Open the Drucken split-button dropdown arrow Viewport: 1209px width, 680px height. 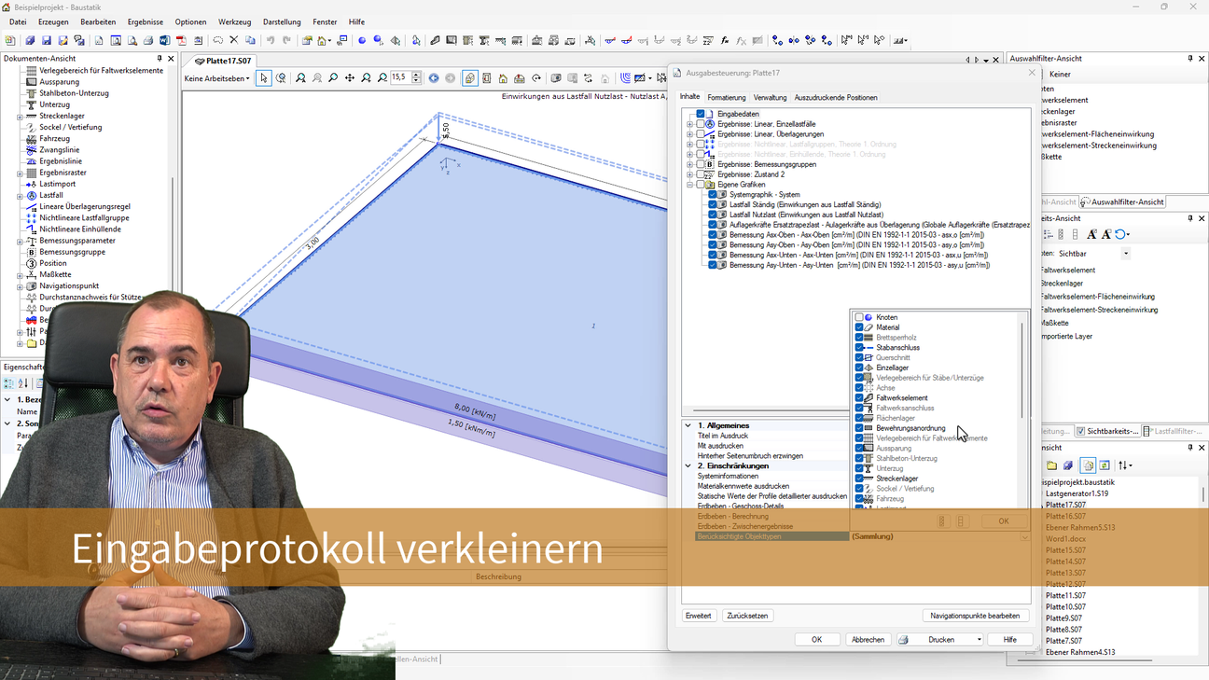point(979,640)
